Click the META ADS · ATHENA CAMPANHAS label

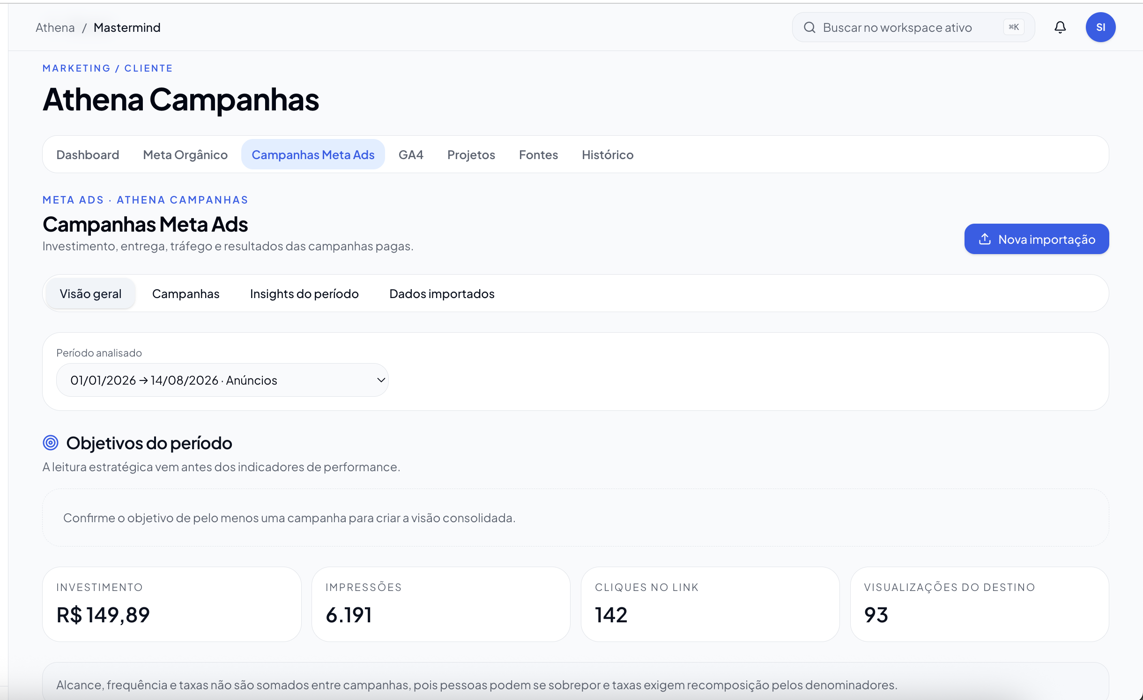145,200
